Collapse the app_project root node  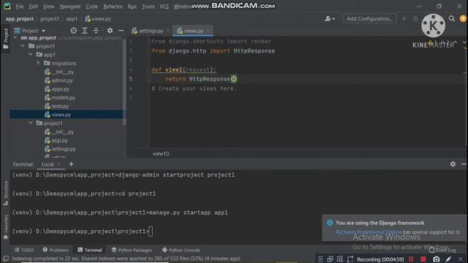[15, 37]
